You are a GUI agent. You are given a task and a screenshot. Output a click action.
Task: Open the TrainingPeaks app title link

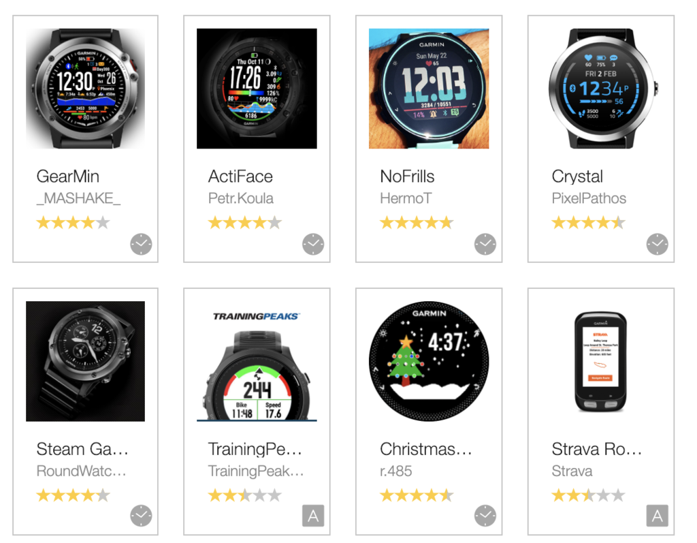[255, 449]
